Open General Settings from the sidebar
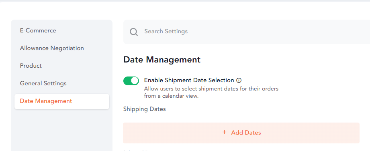The image size is (370, 151). (43, 83)
